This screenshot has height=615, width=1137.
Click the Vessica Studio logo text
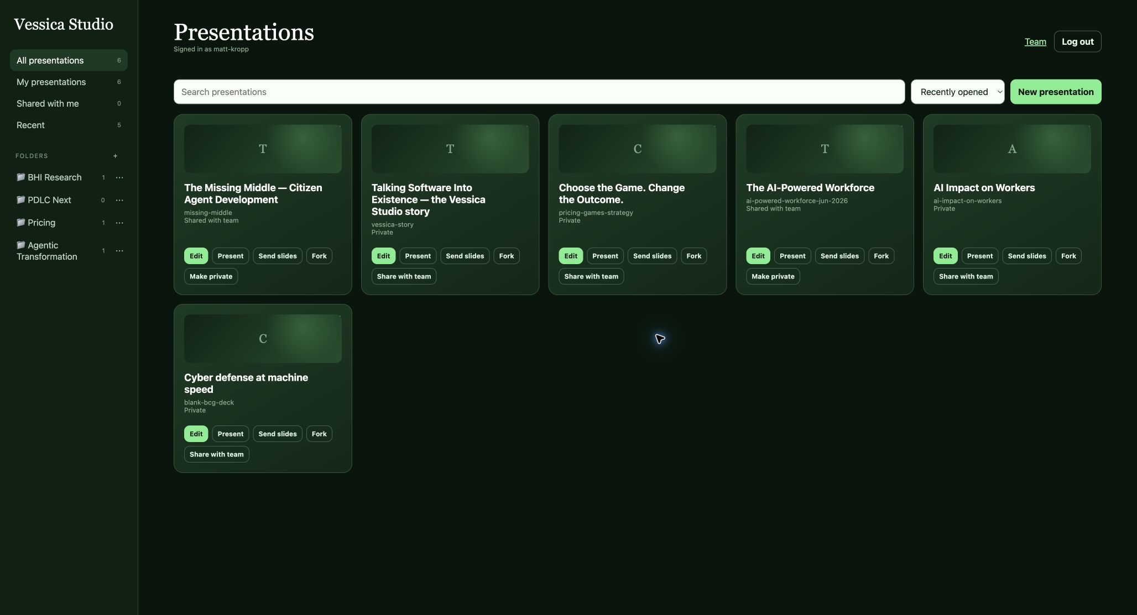click(64, 24)
